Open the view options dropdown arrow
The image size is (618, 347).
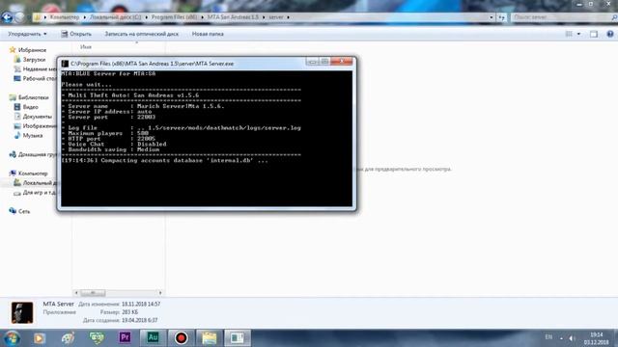coord(578,35)
